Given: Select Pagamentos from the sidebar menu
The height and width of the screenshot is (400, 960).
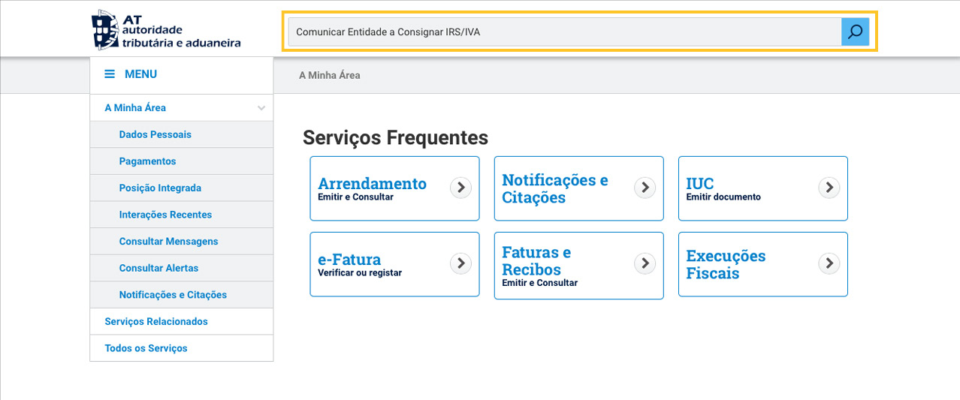Looking at the screenshot, I should [147, 161].
